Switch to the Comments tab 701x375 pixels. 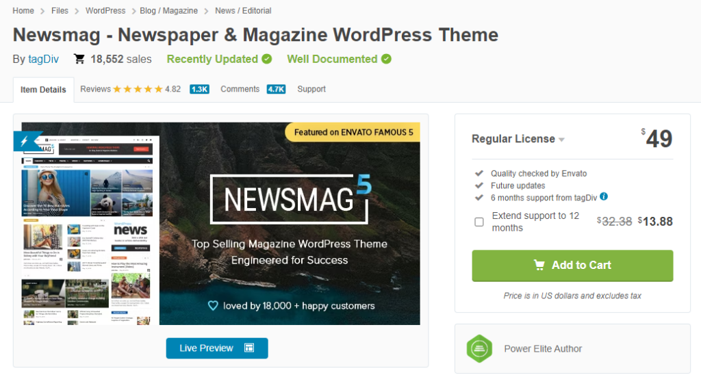coord(240,89)
